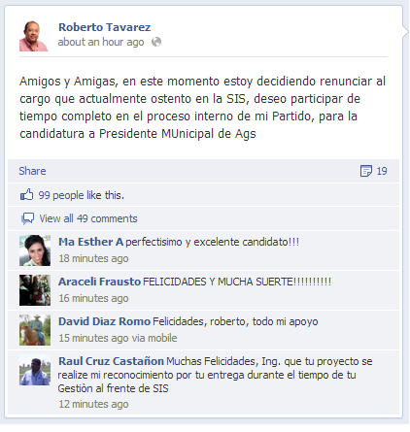410x432 pixels.
Task: Open the 19 shares count
Action: click(382, 171)
